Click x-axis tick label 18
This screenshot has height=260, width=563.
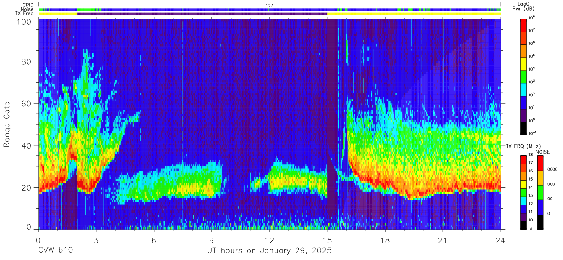[x=385, y=240]
